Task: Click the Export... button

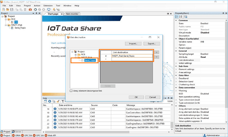Action: [152, 44]
